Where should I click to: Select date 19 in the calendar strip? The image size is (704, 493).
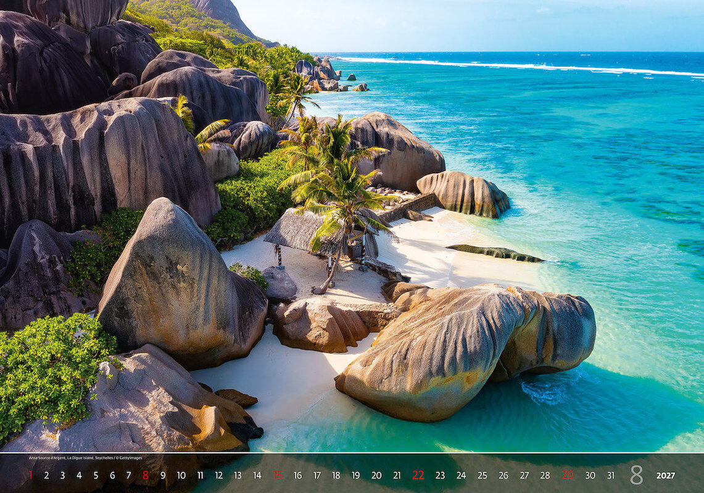[x=355, y=476]
